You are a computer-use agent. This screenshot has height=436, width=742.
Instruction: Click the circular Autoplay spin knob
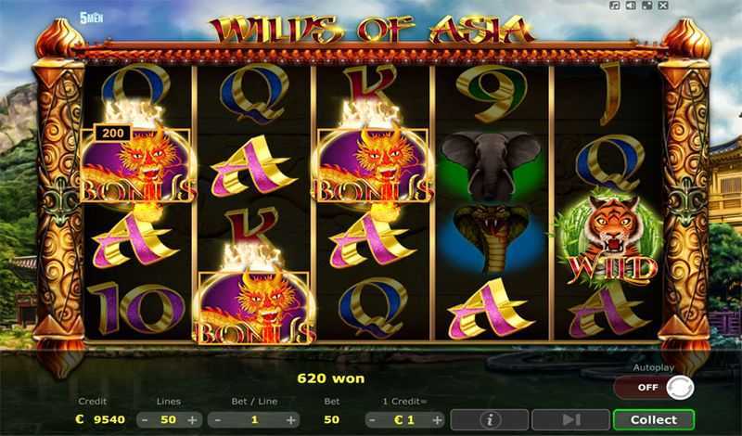click(680, 387)
